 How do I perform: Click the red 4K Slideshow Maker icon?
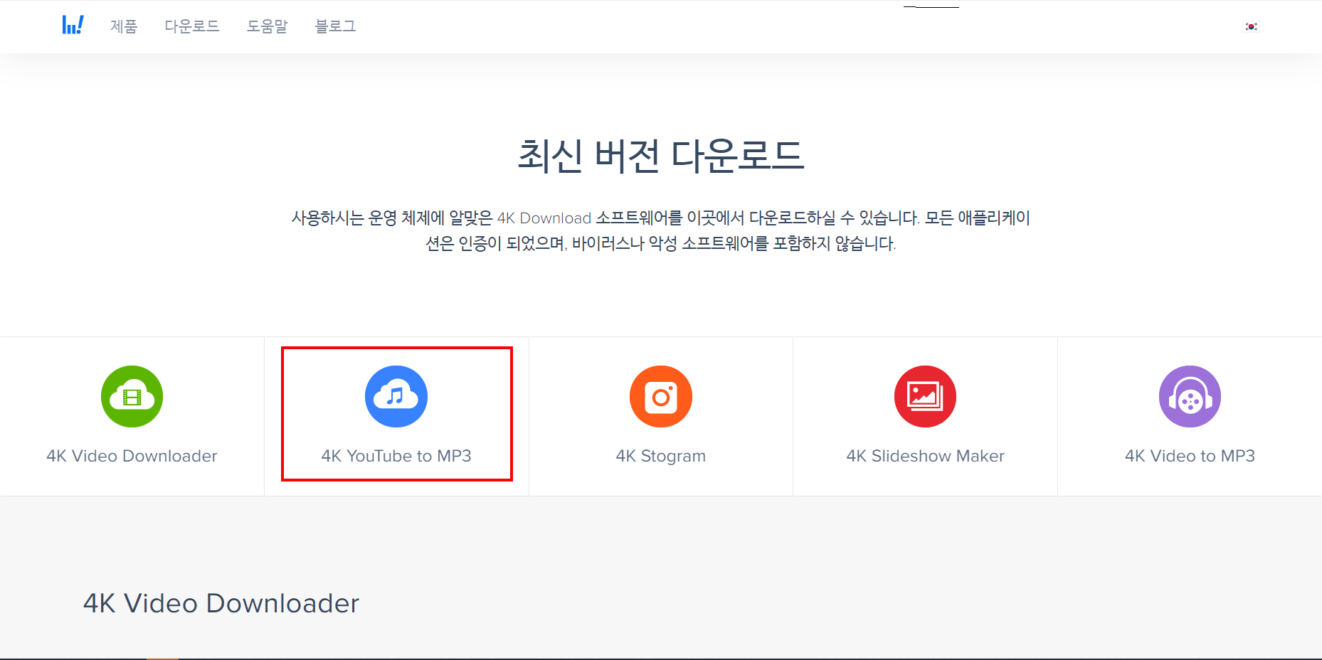pos(925,396)
